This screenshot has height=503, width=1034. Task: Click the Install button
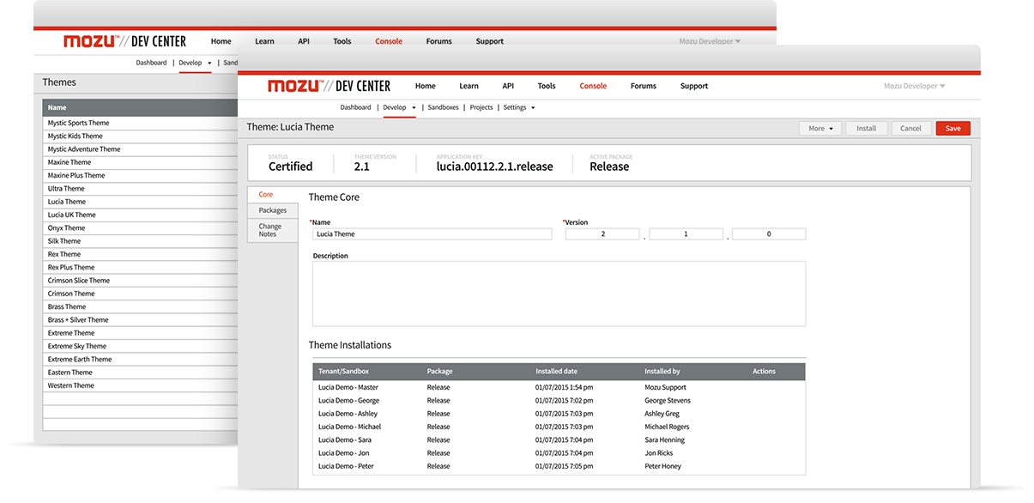pyautogui.click(x=867, y=128)
